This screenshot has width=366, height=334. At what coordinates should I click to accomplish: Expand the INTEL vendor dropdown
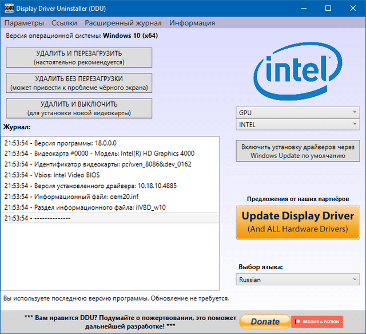[x=298, y=124]
